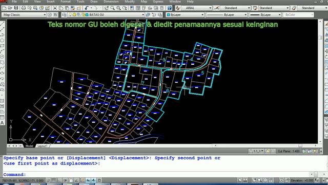
Task: Click the New drawing icon
Action: point(4,8)
